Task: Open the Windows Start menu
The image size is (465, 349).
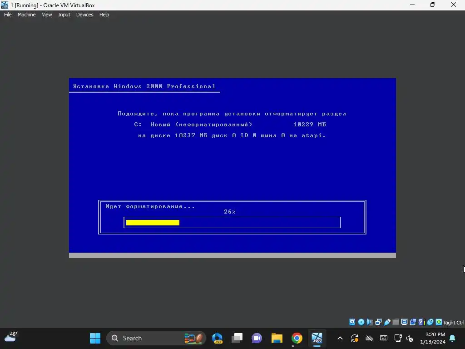Action: click(95, 338)
